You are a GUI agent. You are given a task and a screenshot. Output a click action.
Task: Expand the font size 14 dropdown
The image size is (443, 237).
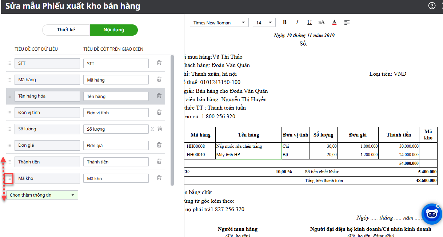tap(264, 23)
